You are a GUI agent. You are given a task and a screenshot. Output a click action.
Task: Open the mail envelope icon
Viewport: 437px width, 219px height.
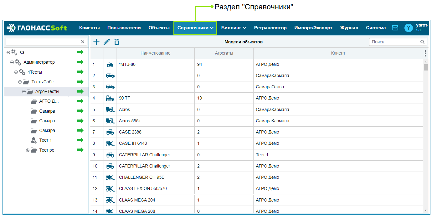click(395, 28)
